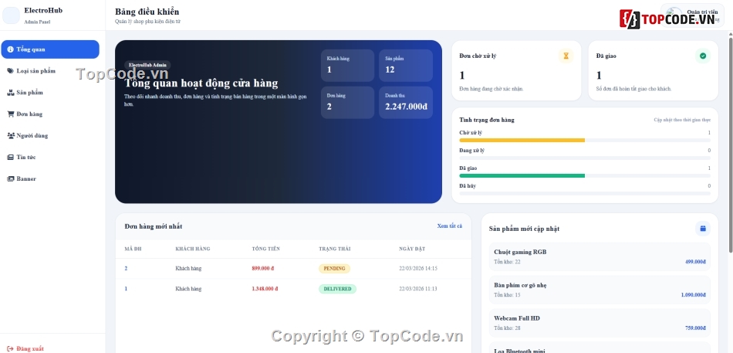The height and width of the screenshot is (353, 733).
Task: Click the ElectroHub Admin badge in banner
Action: (x=147, y=65)
